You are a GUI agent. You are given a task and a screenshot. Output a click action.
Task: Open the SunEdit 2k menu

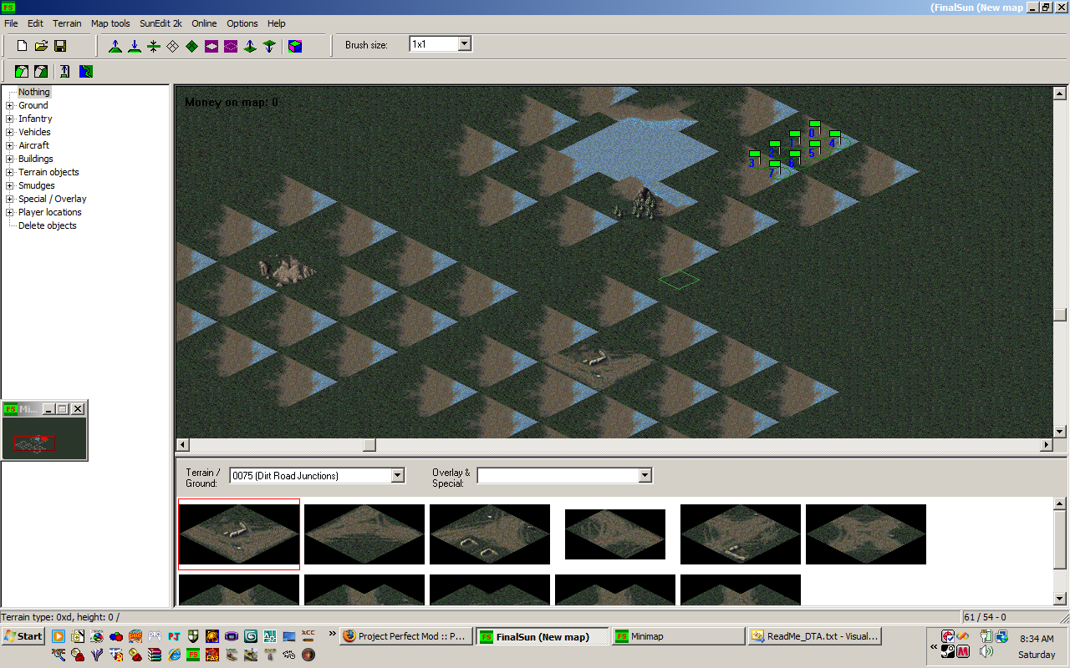click(160, 23)
